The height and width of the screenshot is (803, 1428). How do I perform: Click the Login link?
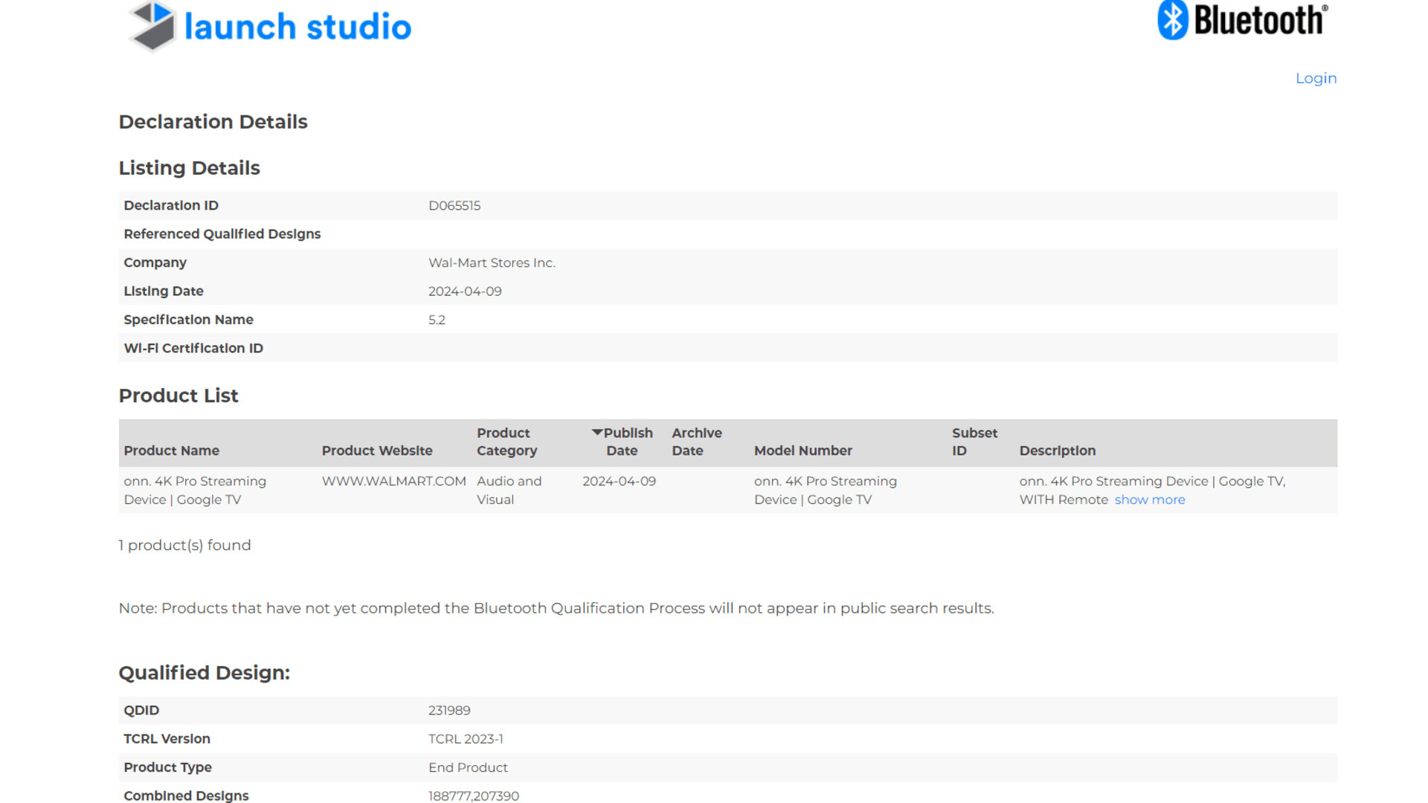tap(1315, 78)
